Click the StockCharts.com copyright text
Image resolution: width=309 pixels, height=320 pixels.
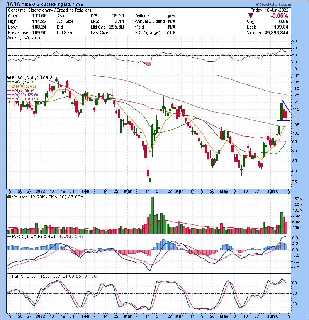[273, 4]
